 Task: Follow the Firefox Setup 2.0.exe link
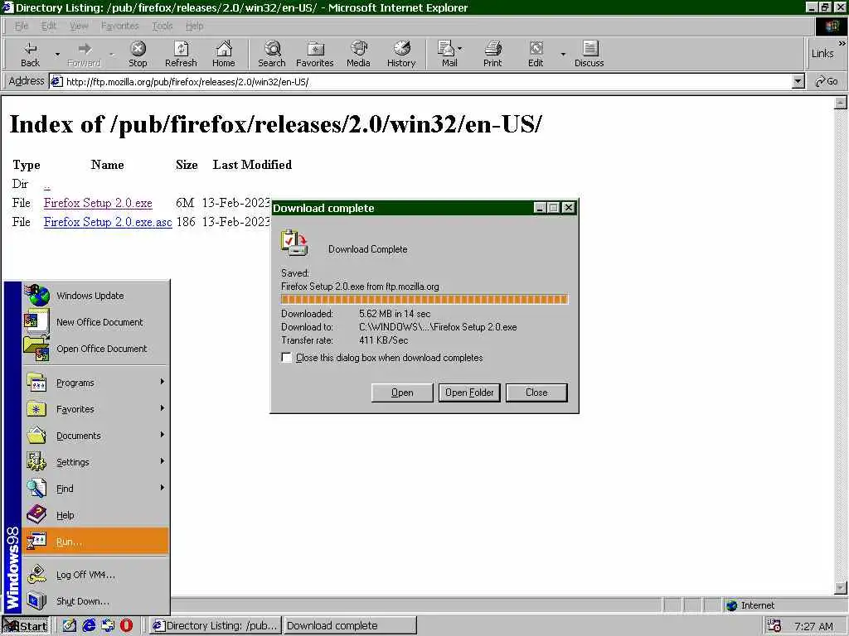tap(98, 203)
